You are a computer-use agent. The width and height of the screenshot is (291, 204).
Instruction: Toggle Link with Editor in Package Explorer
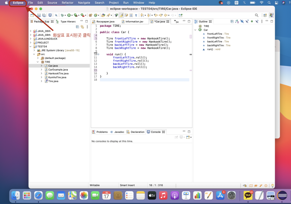82,27
